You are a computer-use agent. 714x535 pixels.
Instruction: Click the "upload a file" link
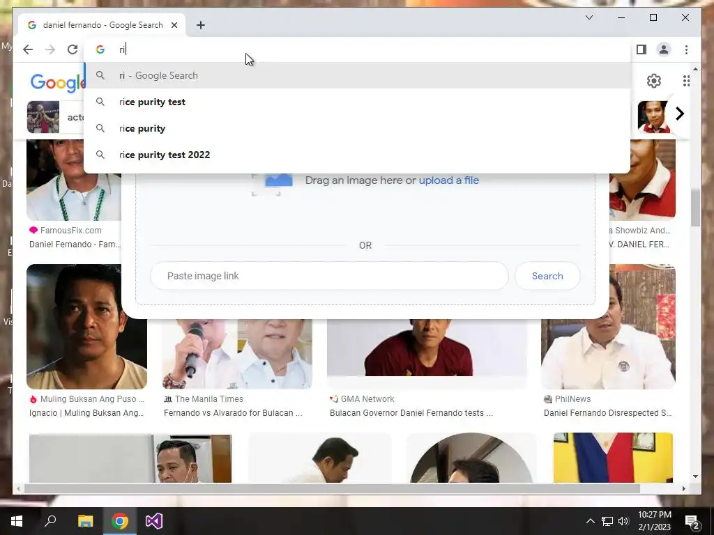(x=448, y=180)
